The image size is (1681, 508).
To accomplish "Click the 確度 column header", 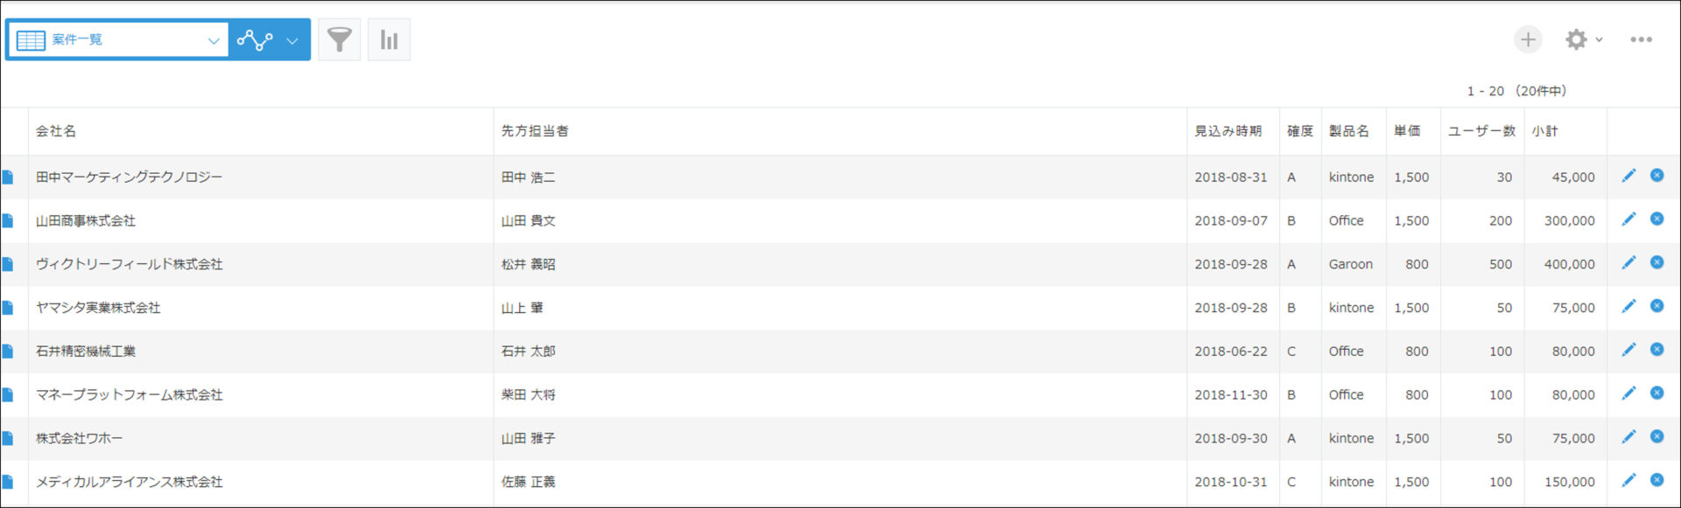I will coord(1299,131).
